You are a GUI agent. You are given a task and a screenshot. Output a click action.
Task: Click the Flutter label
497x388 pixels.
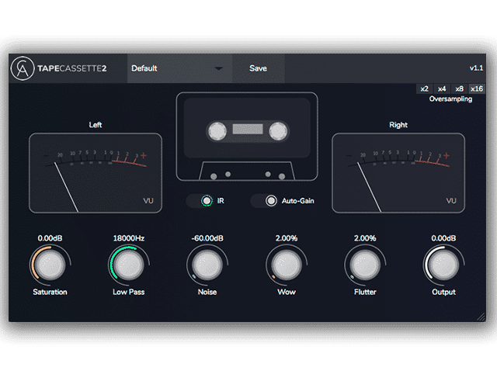coord(365,292)
